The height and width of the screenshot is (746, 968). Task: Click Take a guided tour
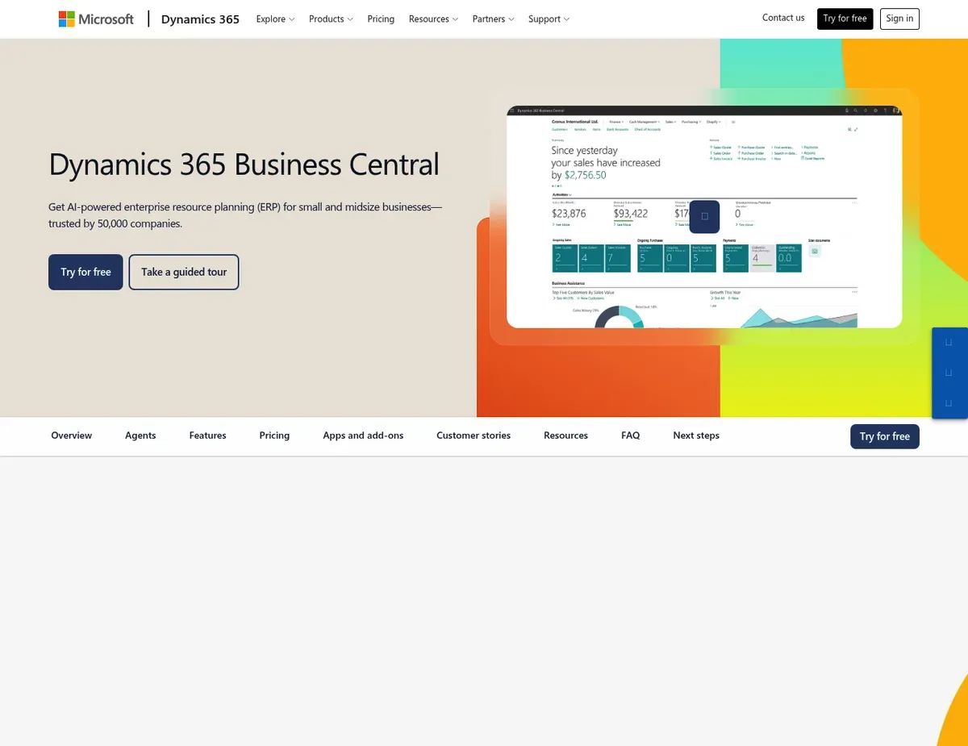(184, 272)
